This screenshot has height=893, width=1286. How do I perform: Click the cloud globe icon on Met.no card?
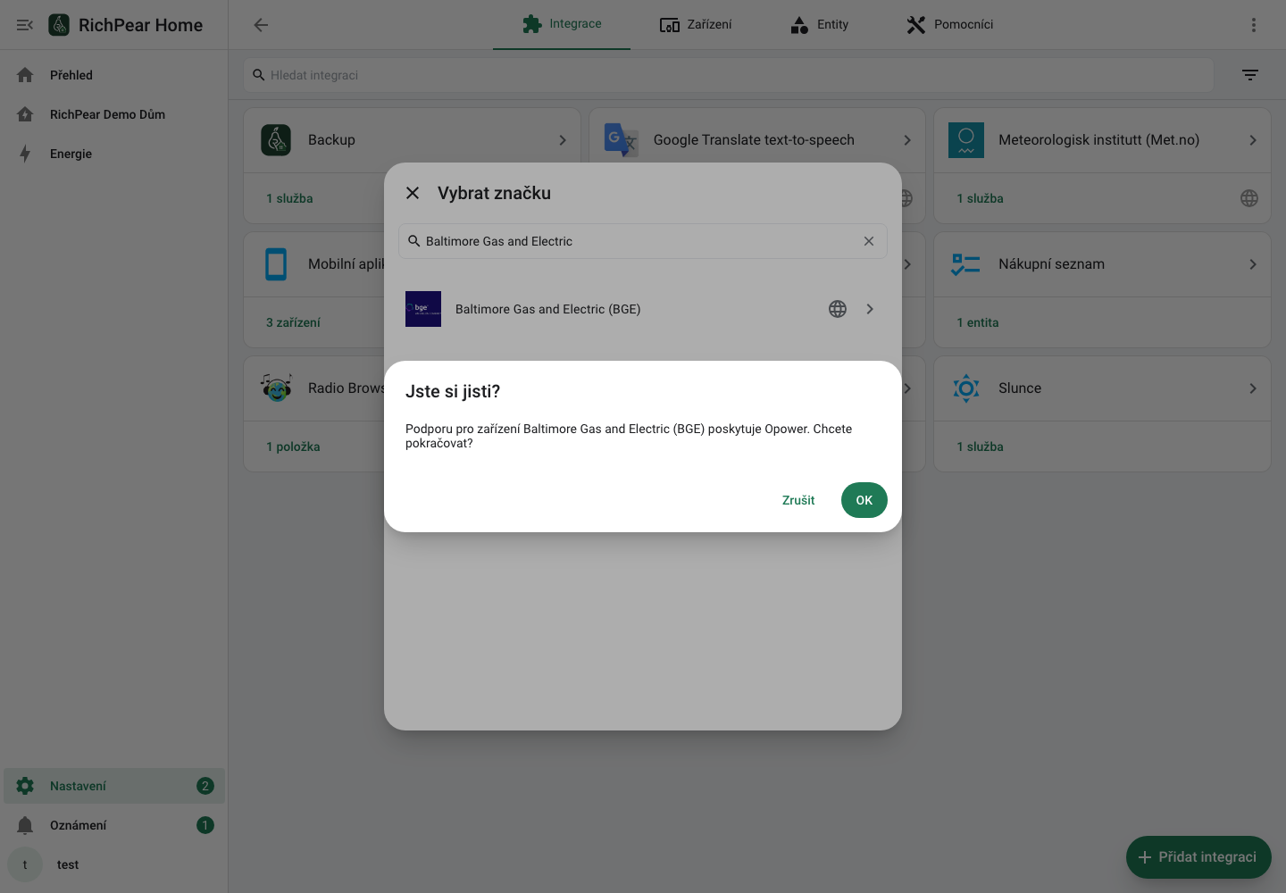(x=1249, y=198)
